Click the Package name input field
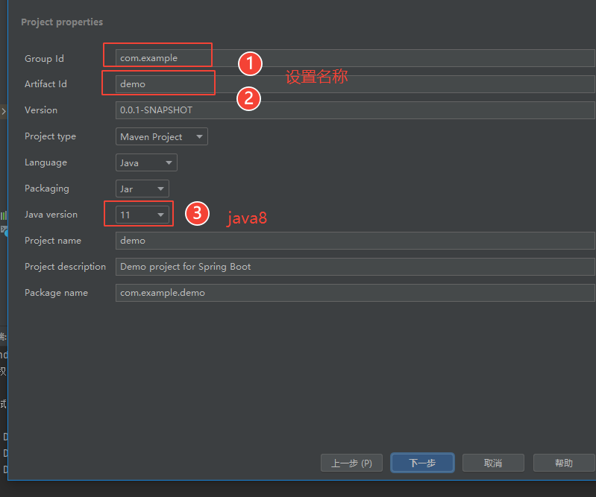The width and height of the screenshot is (596, 497). point(355,293)
